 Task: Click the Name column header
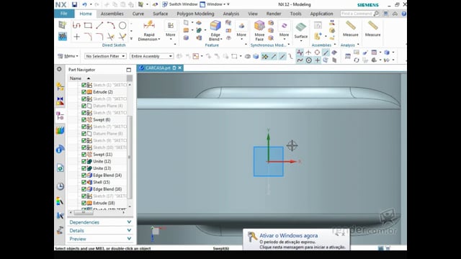click(x=76, y=78)
